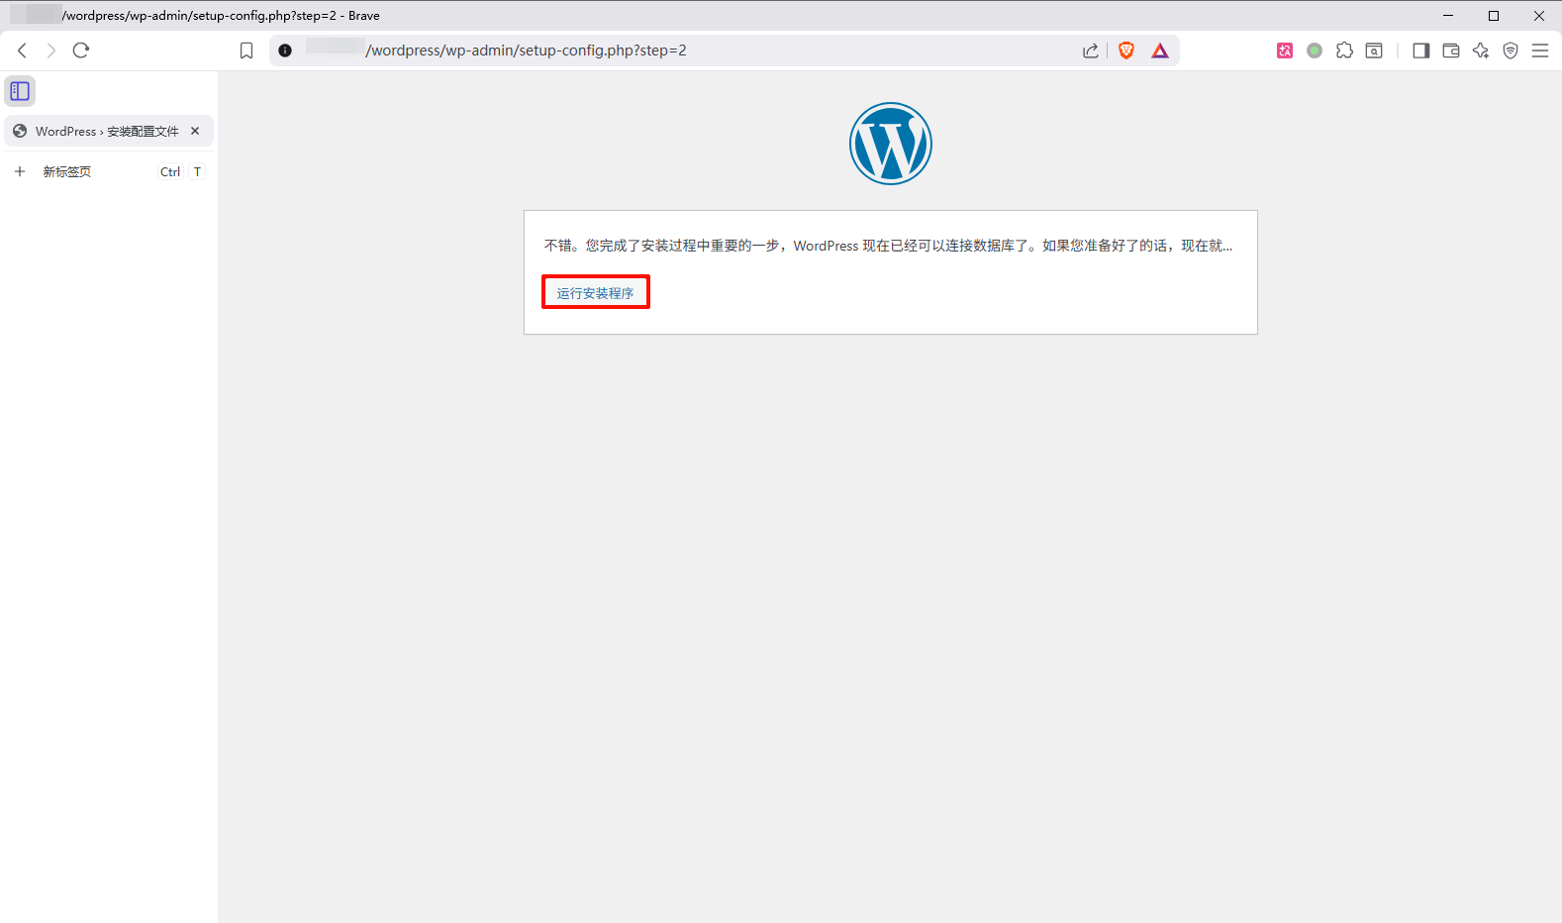Open a new tab with 新标签页
Screen dimensions: 1562x923
[x=67, y=171]
